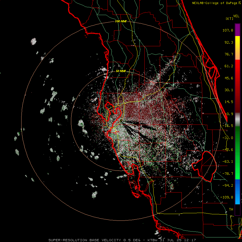Click the [KT] units label
Viewport: 242px width, 242px height.
coord(229,19)
